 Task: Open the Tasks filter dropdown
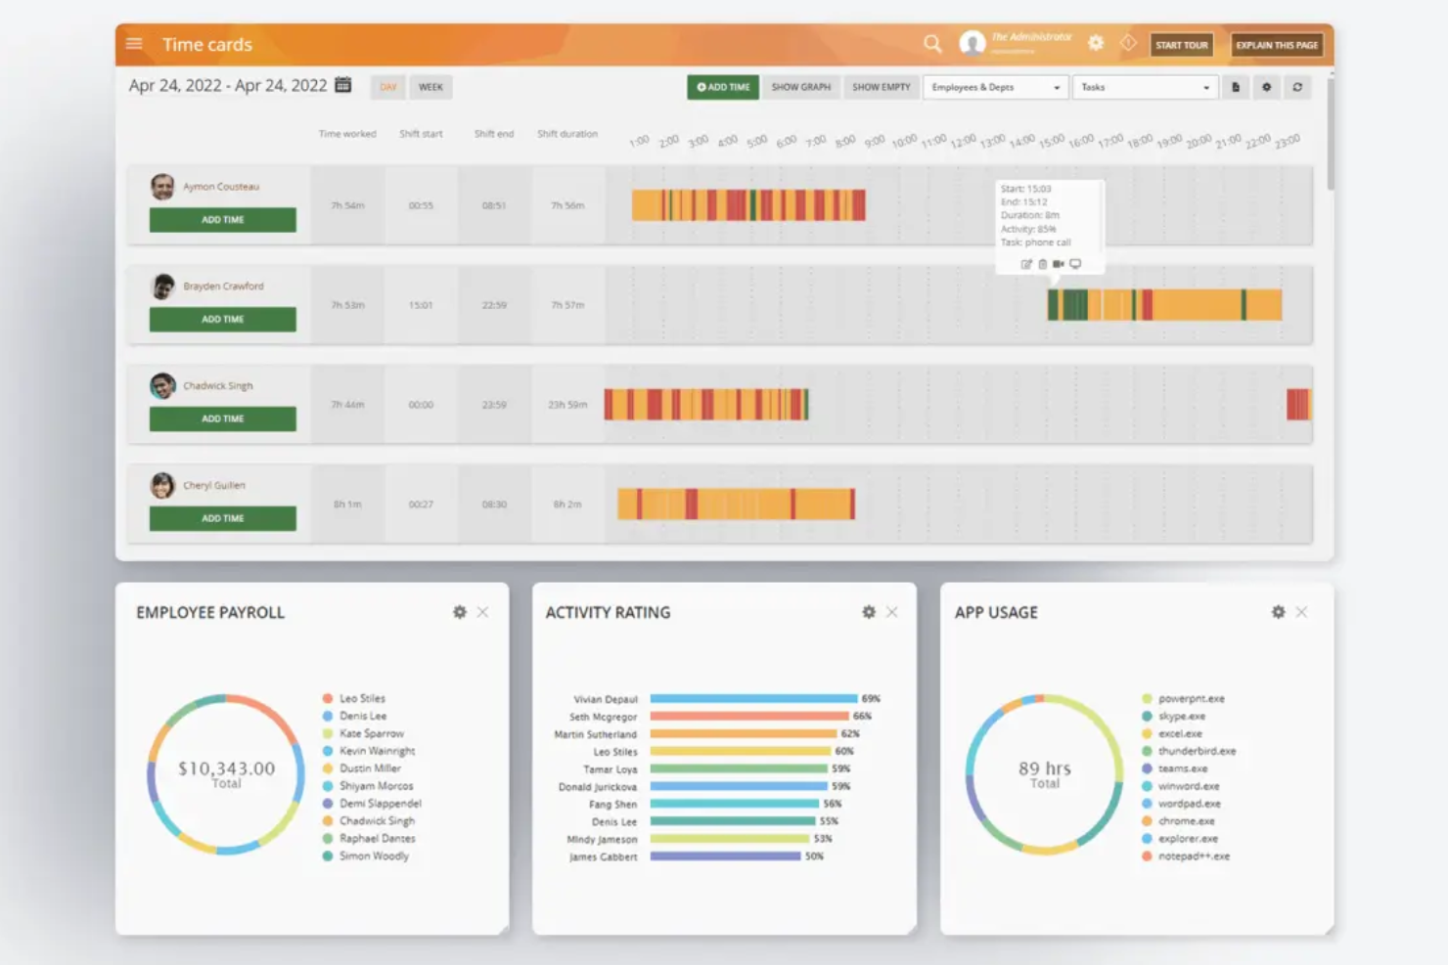click(1145, 87)
